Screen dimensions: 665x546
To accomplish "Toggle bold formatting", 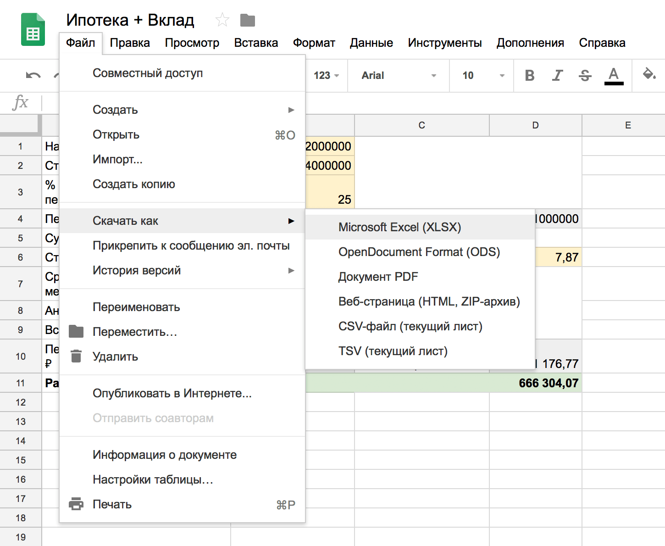I will click(530, 75).
